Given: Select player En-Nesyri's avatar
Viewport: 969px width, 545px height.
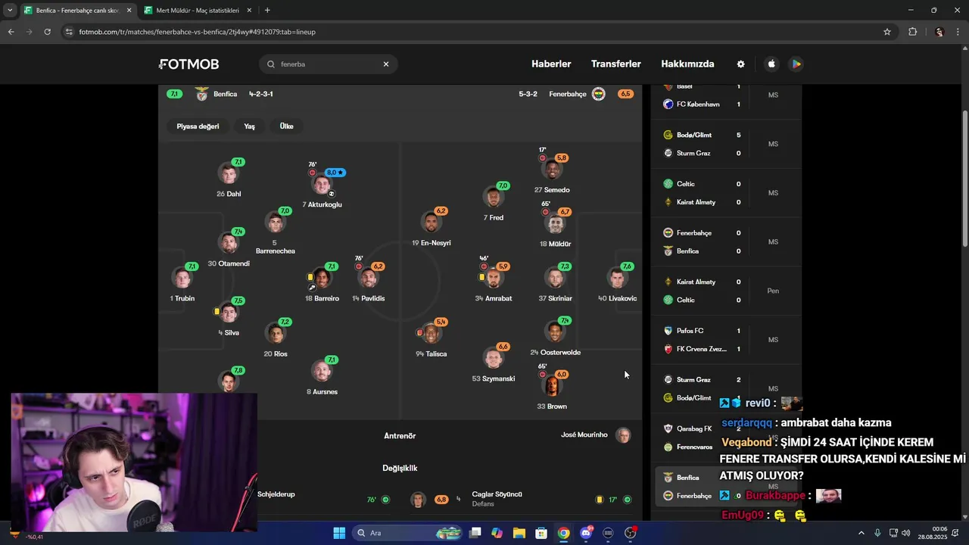Looking at the screenshot, I should click(432, 223).
